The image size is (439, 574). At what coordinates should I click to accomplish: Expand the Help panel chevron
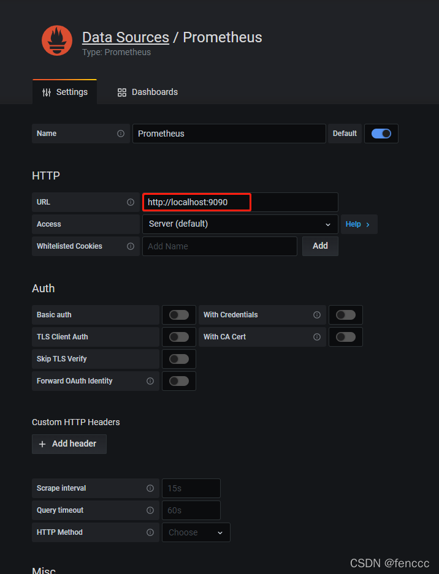click(367, 224)
